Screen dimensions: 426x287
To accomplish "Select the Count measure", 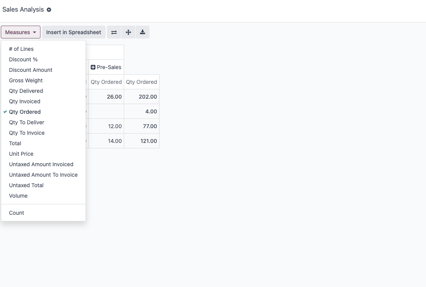I will tap(44, 213).
